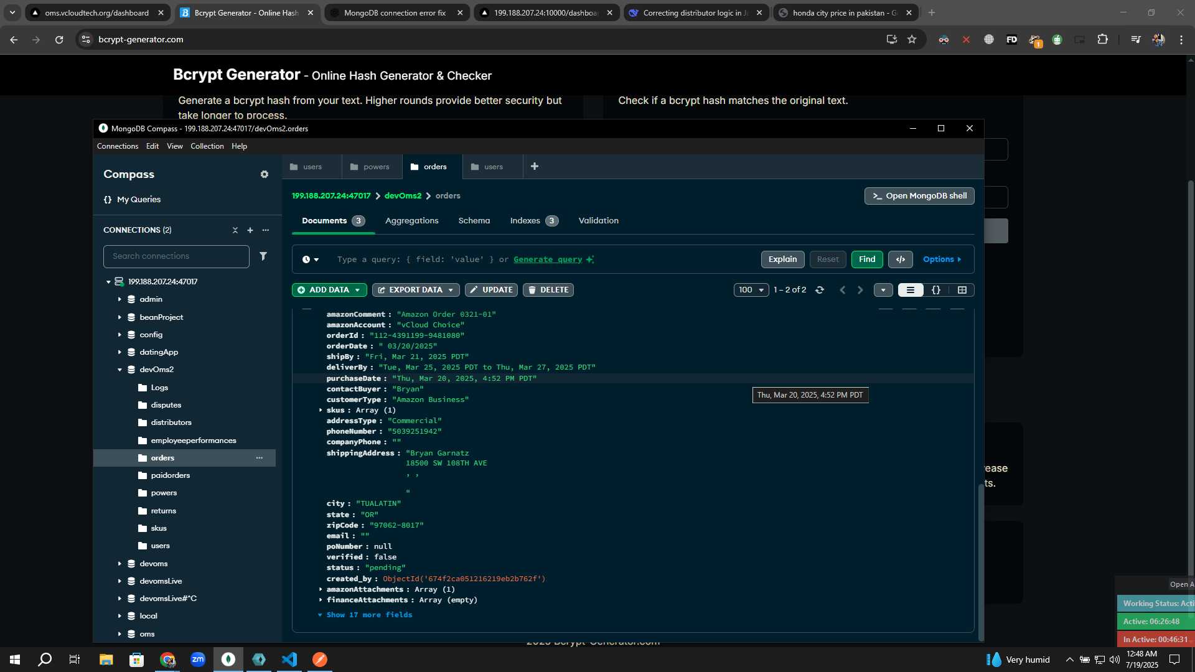Screen dimensions: 1195x672
Task: Expand financeAttachments Array field
Action: point(321,600)
